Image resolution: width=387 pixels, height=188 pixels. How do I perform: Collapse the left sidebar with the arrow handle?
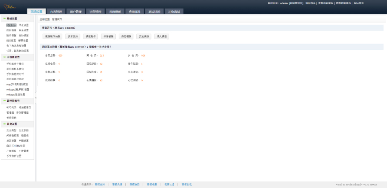coord(36,98)
